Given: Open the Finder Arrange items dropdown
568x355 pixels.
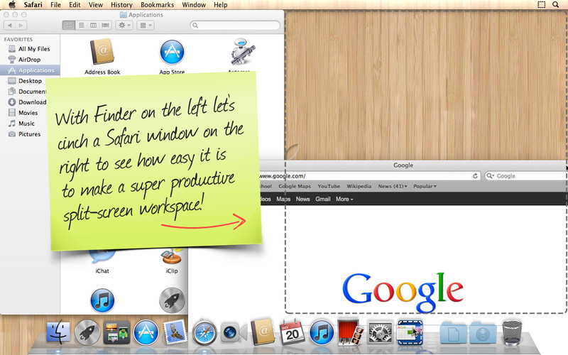Looking at the screenshot, I should (146, 26).
